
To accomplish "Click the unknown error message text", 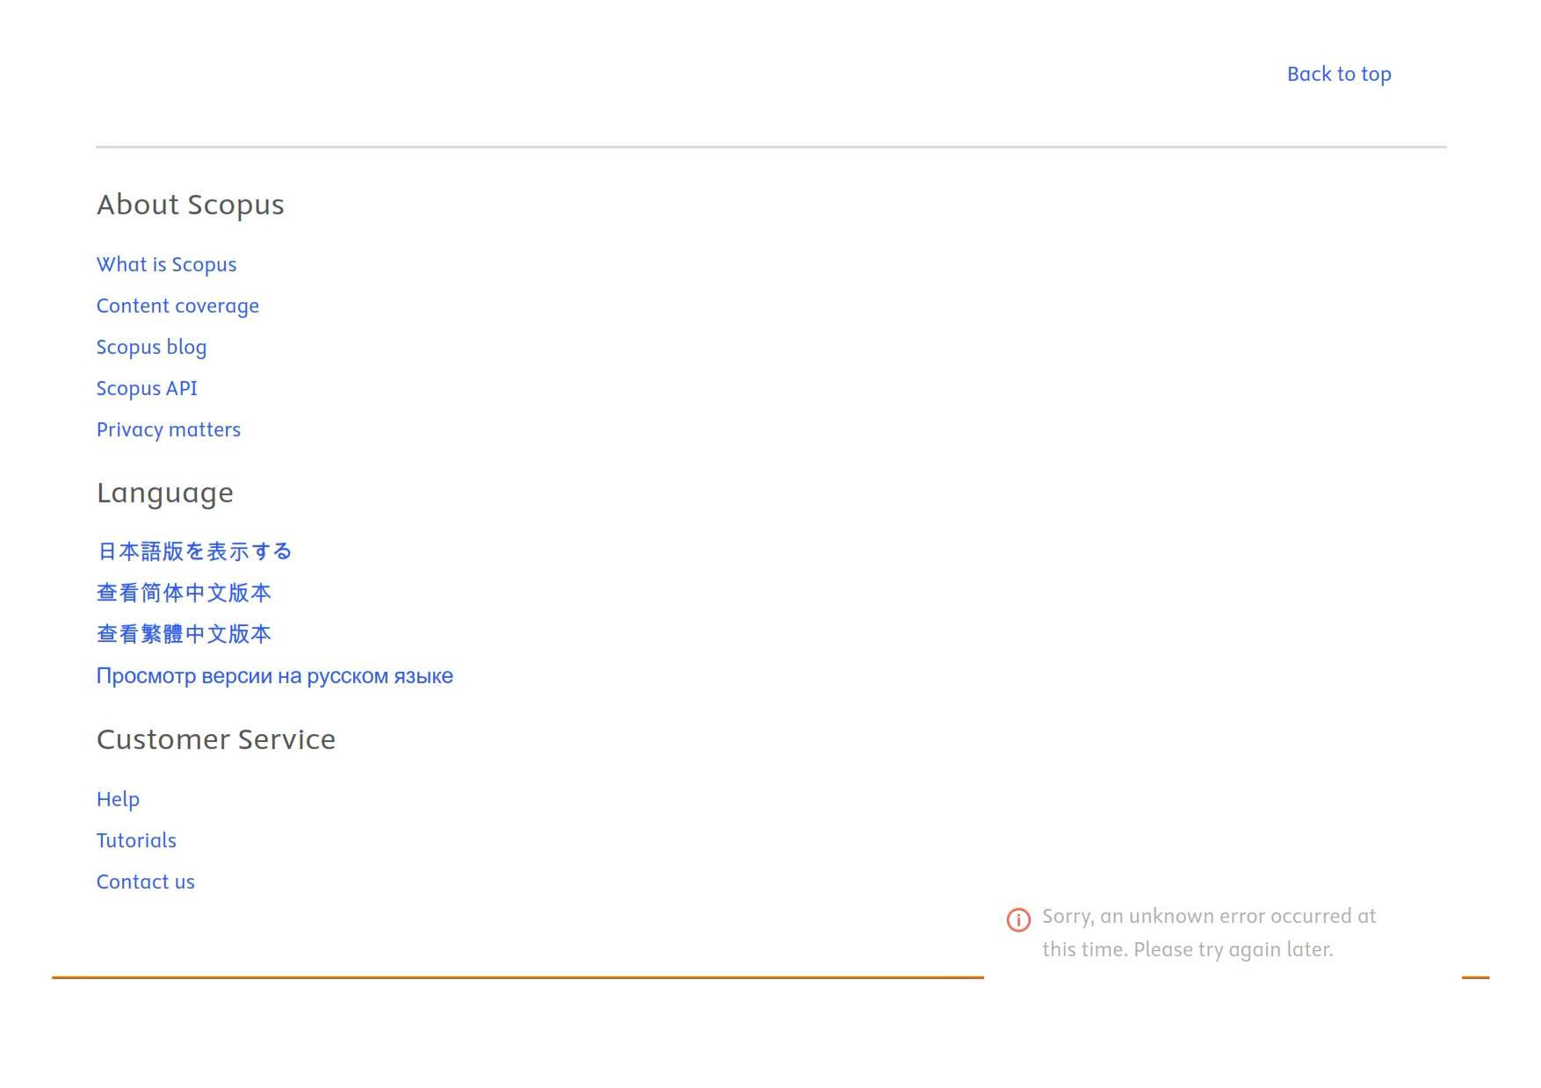I will click(x=1209, y=933).
